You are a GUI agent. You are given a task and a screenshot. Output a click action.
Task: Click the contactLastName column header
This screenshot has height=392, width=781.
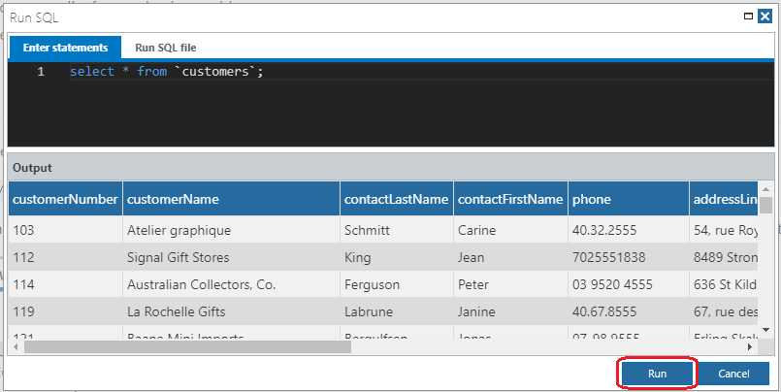click(396, 199)
